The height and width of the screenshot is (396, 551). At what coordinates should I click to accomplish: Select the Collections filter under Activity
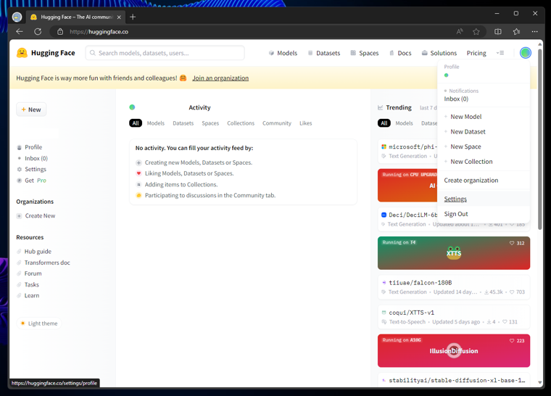[x=241, y=123]
